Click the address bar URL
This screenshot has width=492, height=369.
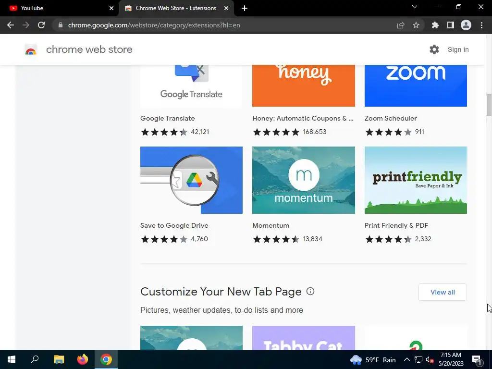(x=154, y=25)
